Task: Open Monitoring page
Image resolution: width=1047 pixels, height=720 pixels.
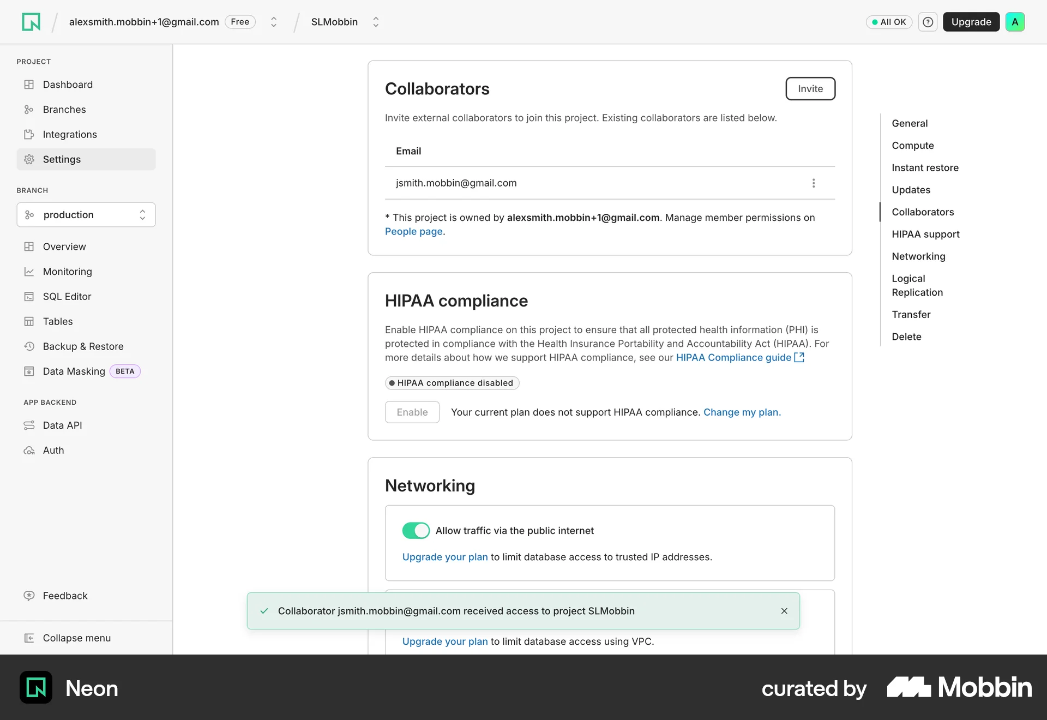Action: 86,272
